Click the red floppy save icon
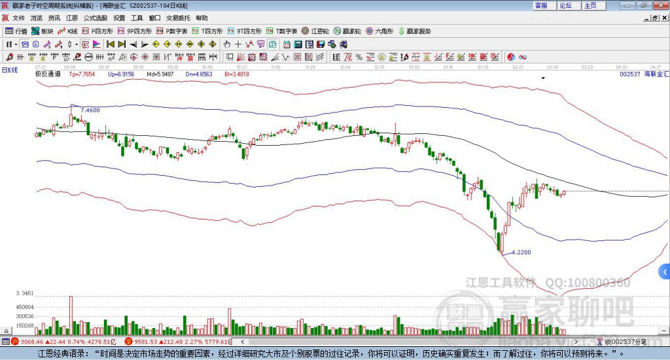 pyautogui.click(x=321, y=44)
